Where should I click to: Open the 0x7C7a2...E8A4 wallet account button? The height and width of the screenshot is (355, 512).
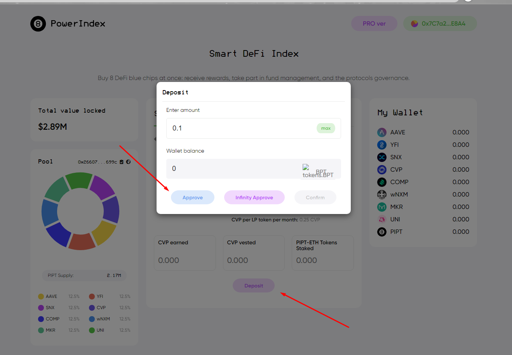click(x=440, y=24)
